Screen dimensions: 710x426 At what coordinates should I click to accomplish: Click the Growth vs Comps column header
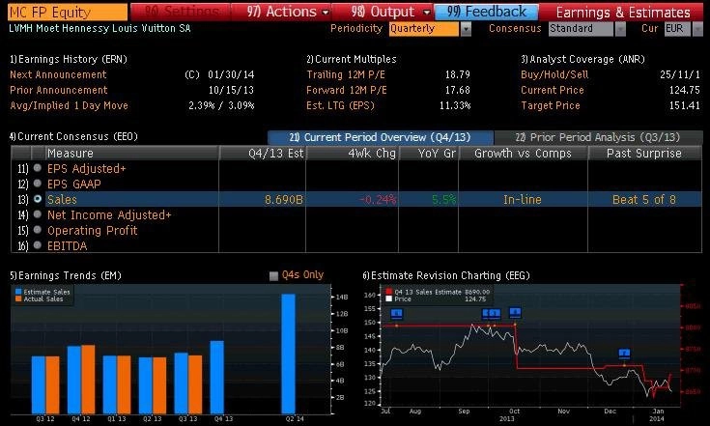click(x=523, y=153)
